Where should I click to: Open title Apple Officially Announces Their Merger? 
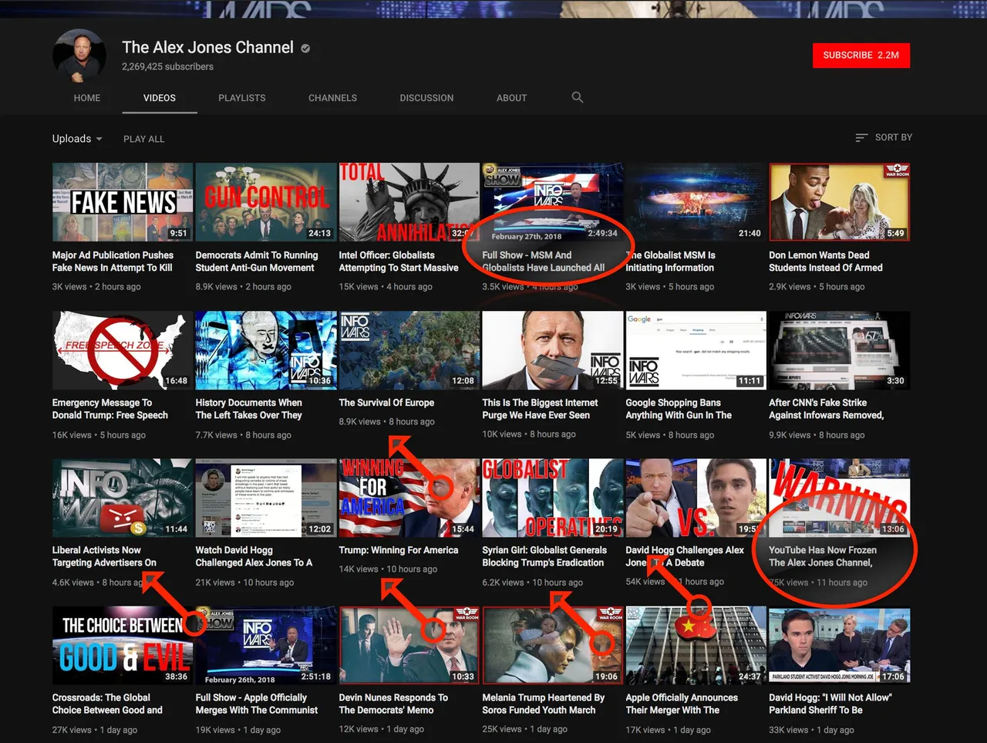point(682,704)
